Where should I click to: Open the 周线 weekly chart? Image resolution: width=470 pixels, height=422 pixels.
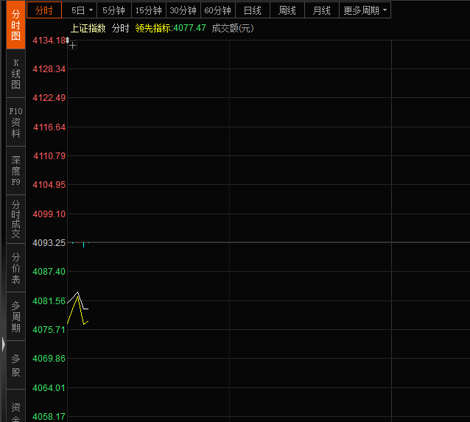tap(287, 10)
